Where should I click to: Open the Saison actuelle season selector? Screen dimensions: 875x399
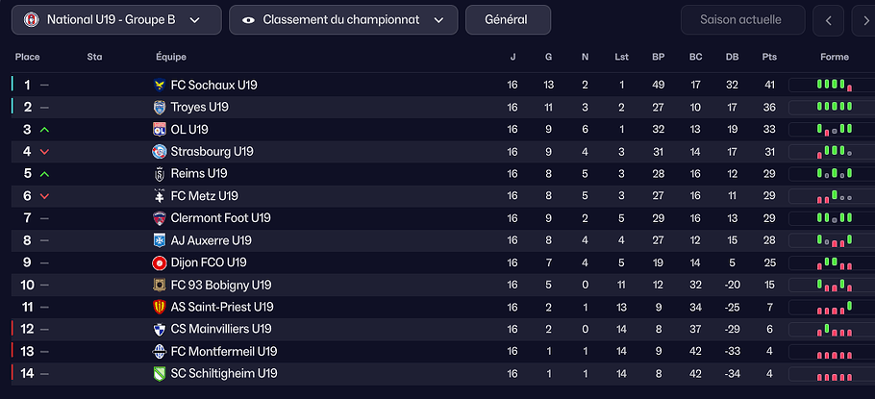tap(740, 19)
